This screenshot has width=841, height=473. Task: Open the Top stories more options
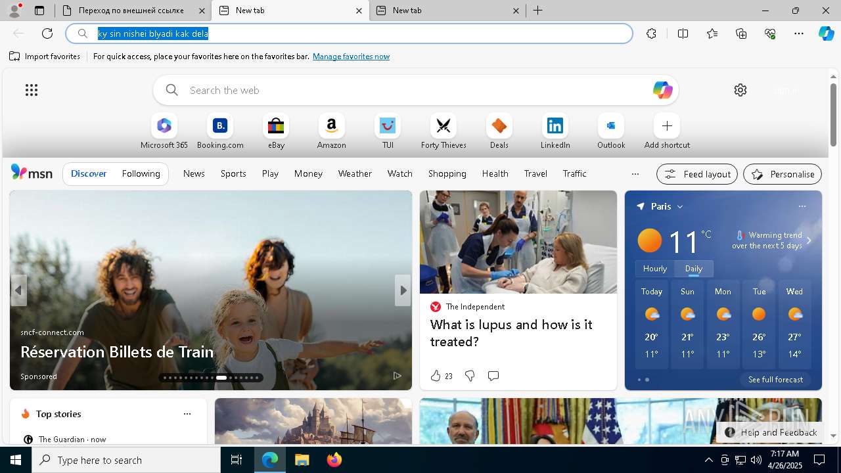pos(187,414)
